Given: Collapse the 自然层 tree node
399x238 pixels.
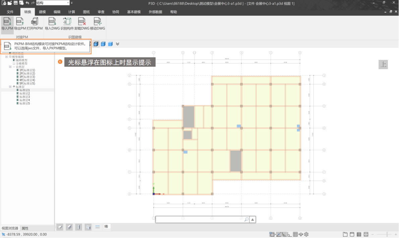Looking at the screenshot, I should 10,67.
